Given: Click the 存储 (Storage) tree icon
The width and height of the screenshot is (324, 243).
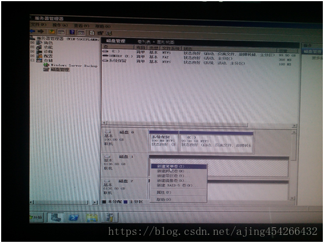Looking at the screenshot, I should coord(39,60).
